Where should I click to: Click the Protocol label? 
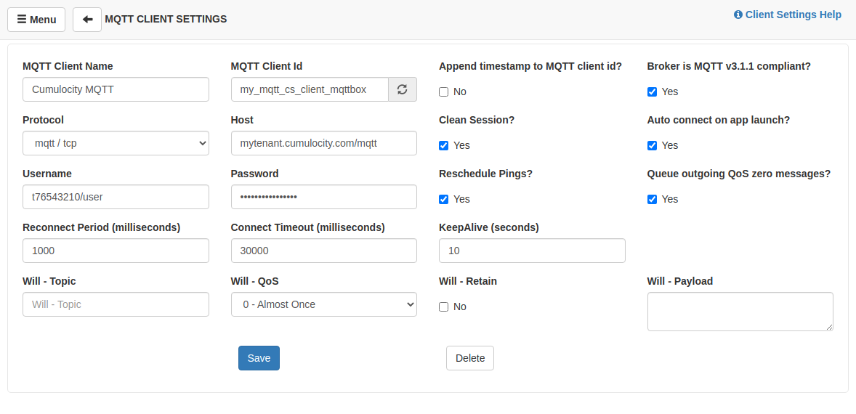[x=43, y=120]
